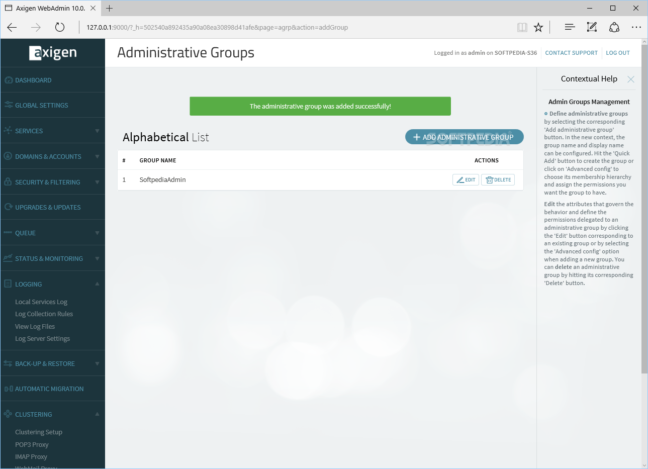This screenshot has width=648, height=469.
Task: Click the Automatic Migration icon
Action: click(x=9, y=389)
